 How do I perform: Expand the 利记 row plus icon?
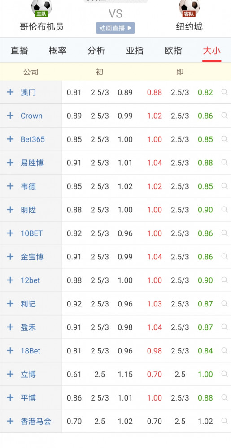coord(10,303)
